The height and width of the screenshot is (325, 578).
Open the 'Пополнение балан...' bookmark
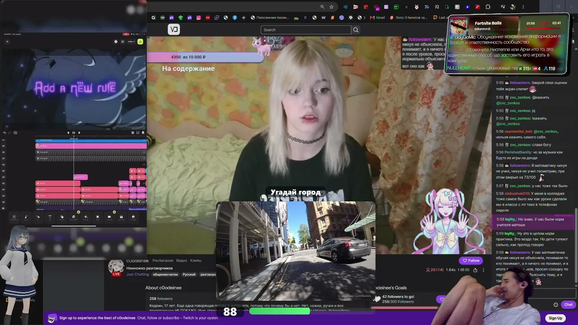coord(270,18)
